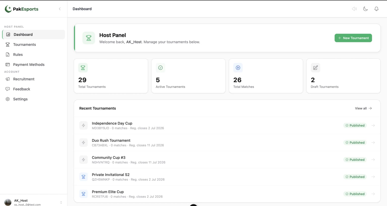Click arrow at end of Duo Rush Tournament row
The image size is (387, 206).
click(373, 142)
